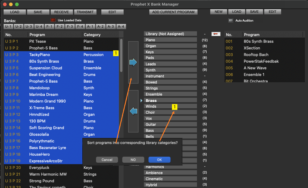Viewport: 308px width, 188px height.
Task: Sort bank list by Category column header
Action: click(x=92, y=35)
